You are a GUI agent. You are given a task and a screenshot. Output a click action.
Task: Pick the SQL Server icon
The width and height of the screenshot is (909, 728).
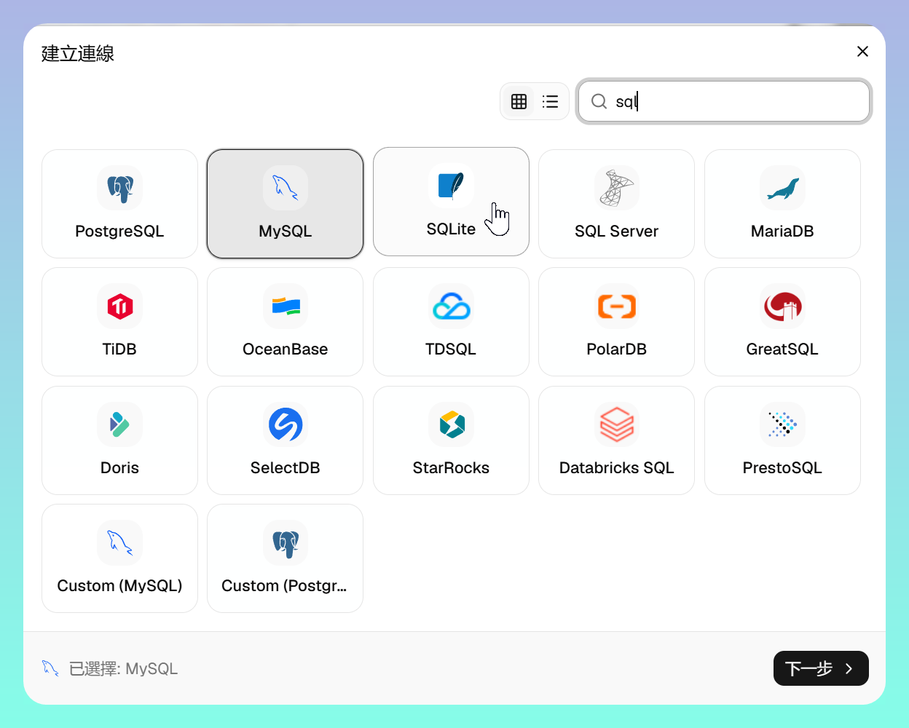coord(616,188)
